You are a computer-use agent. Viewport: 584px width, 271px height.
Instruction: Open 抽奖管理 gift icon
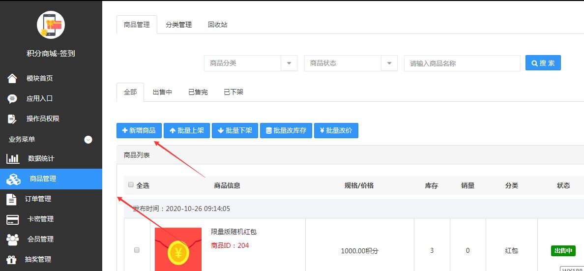point(11,260)
